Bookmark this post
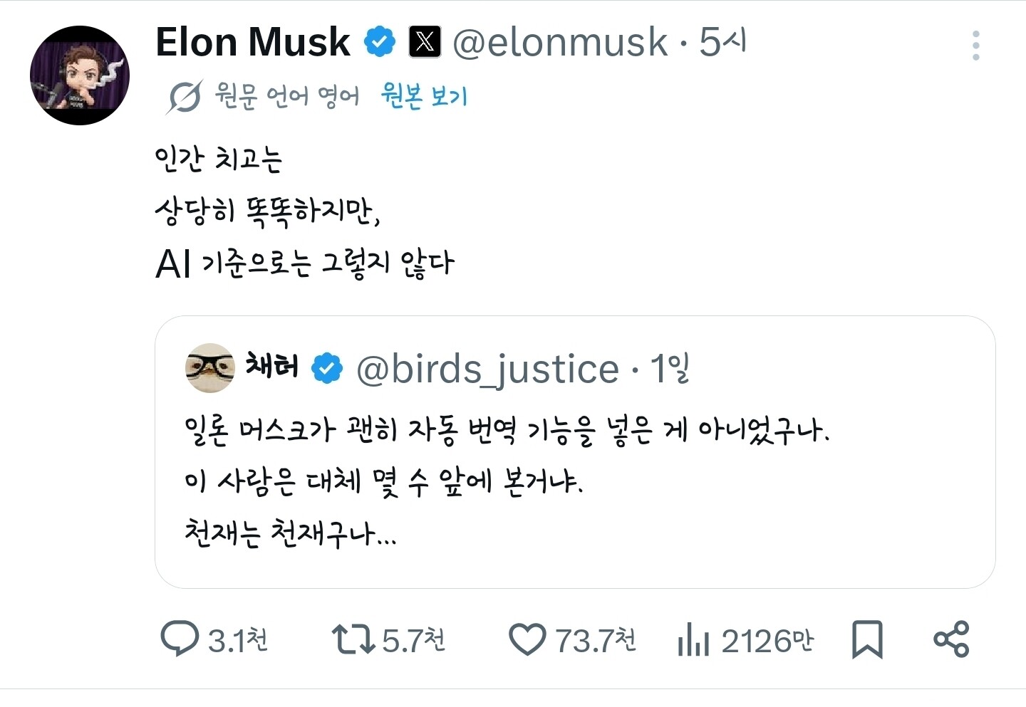The image size is (1026, 707). (x=867, y=639)
